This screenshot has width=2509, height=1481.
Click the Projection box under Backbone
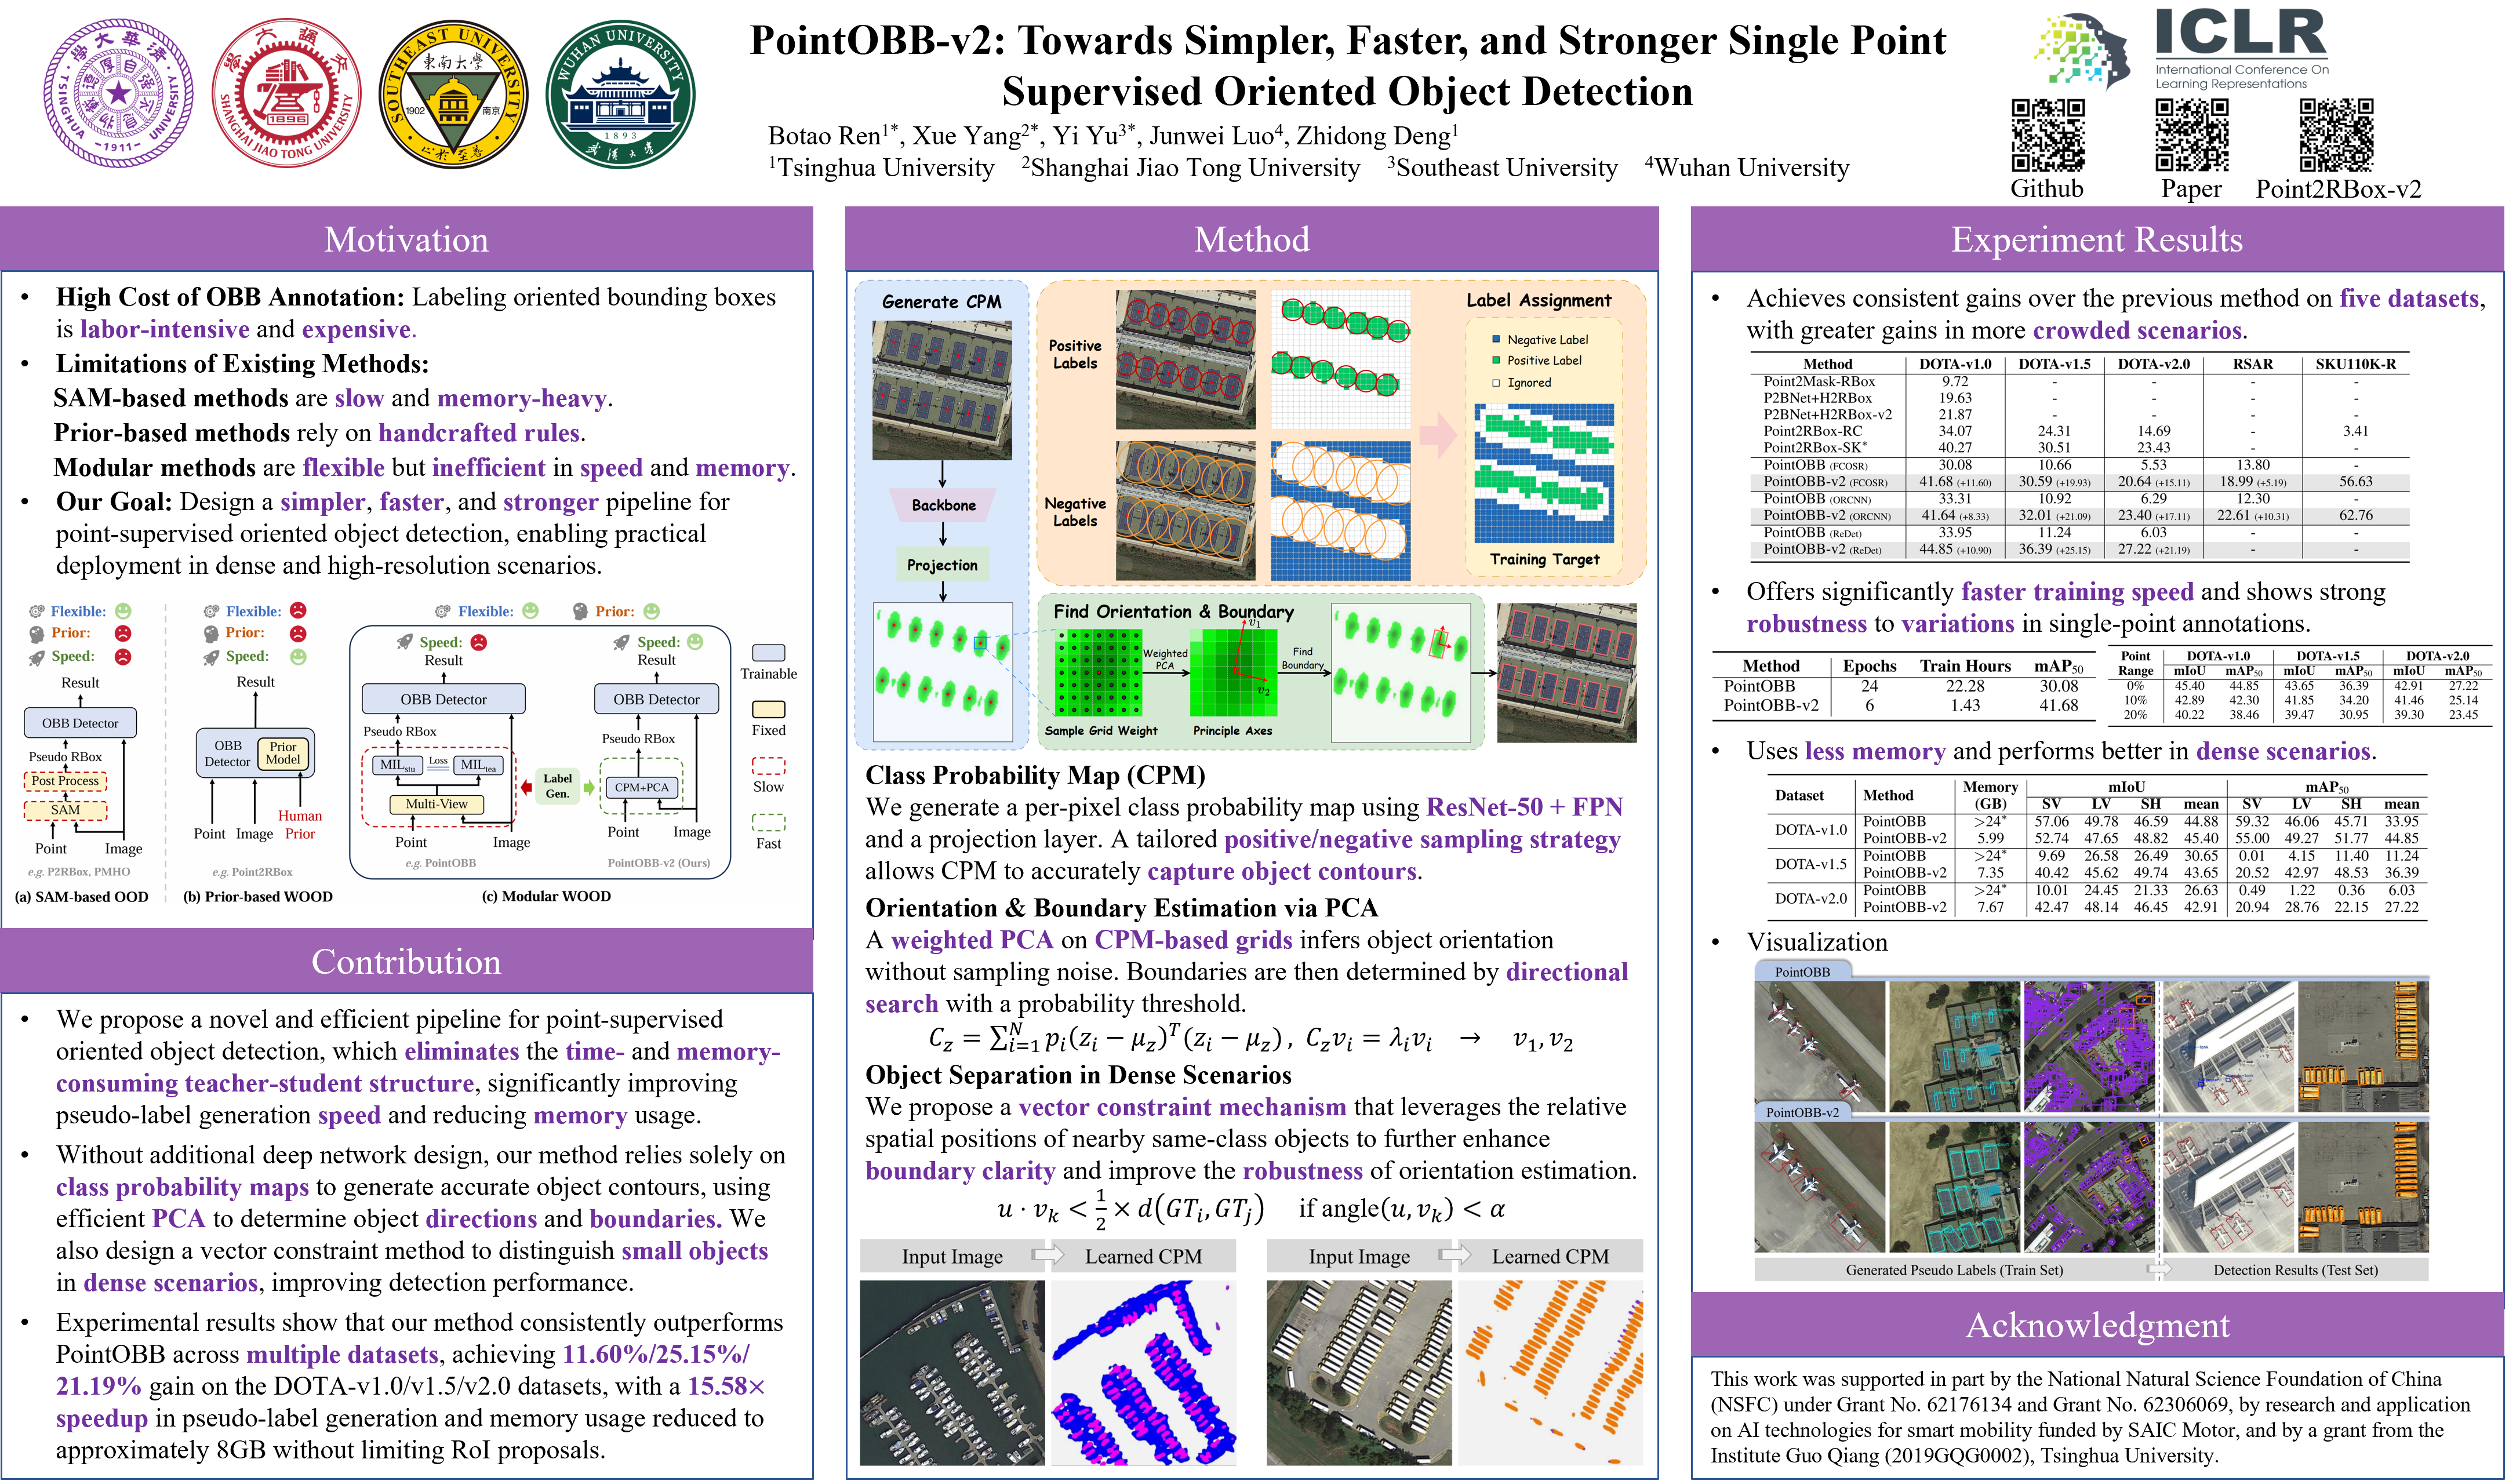coord(942,565)
